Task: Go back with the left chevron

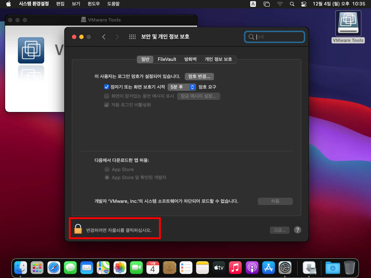Action: [x=104, y=37]
